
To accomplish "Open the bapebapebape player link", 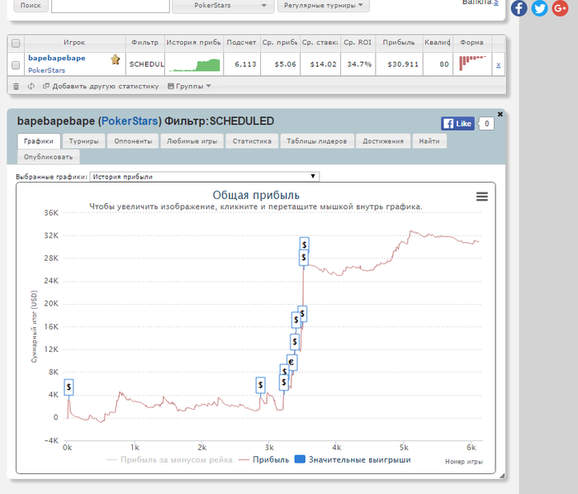I will click(57, 58).
